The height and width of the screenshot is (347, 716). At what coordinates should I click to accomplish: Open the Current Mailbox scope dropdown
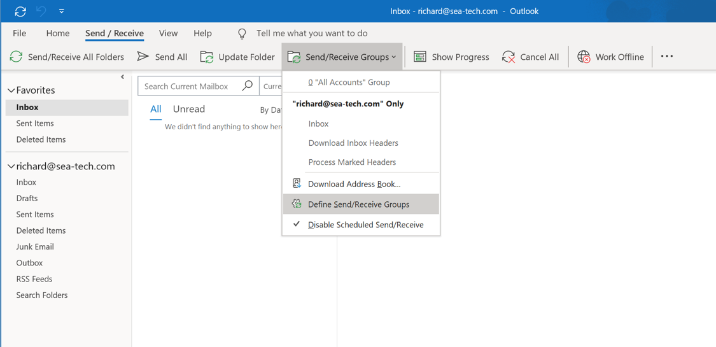click(270, 87)
